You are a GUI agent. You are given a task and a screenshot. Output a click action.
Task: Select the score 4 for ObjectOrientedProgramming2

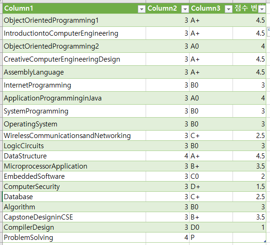[249, 46]
